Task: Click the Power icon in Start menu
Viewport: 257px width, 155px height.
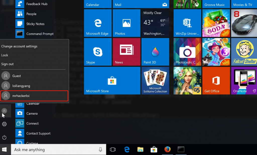Action: click(x=4, y=137)
